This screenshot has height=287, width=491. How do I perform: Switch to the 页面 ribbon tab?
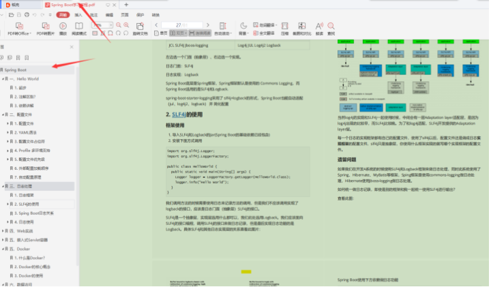(125, 15)
